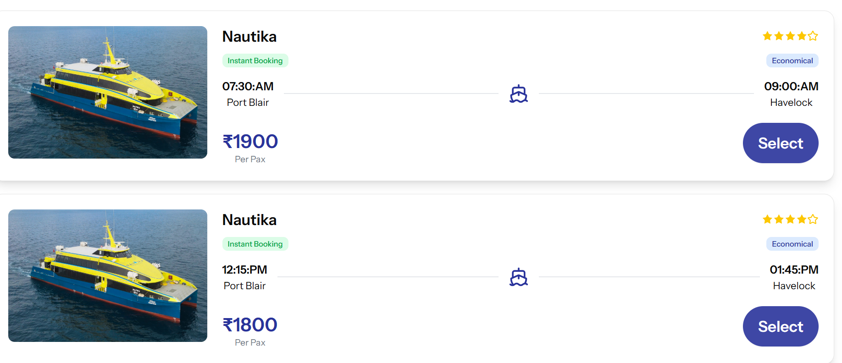Click the Nautika title of the 12:15 PM ferry
The height and width of the screenshot is (363, 842).
[x=249, y=220]
